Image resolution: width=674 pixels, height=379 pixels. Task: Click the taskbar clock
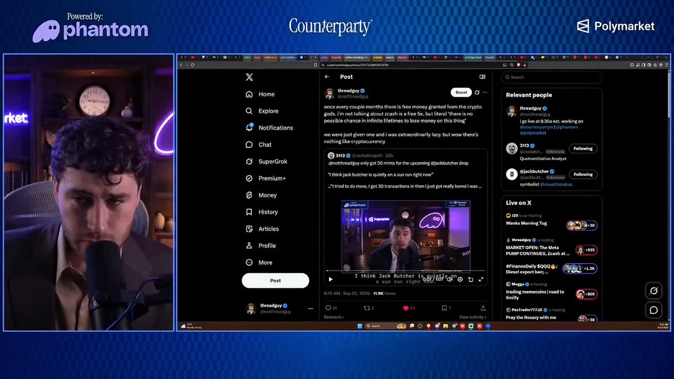click(663, 326)
